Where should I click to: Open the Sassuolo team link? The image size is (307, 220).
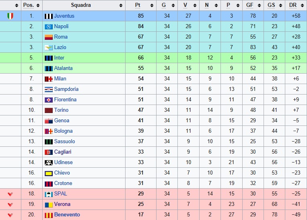tap(64, 141)
